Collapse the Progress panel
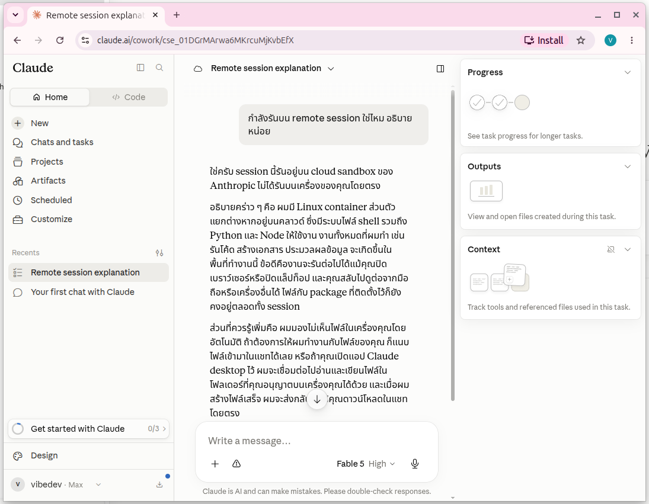Screen dimensions: 649x504 628,72
